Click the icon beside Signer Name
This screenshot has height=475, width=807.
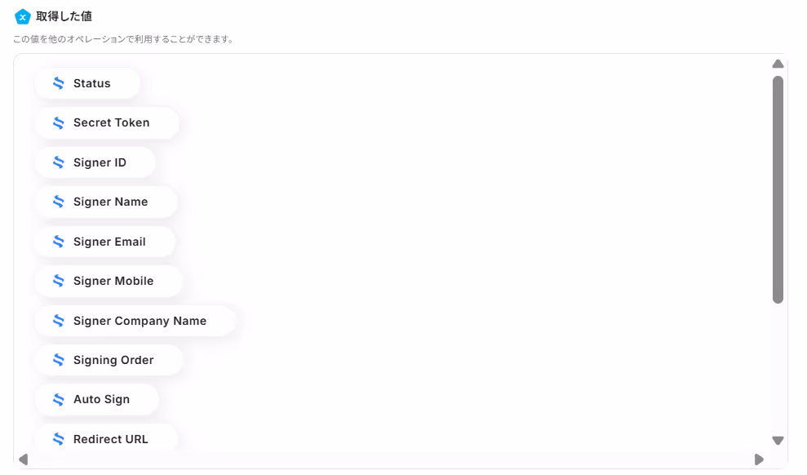pos(59,202)
